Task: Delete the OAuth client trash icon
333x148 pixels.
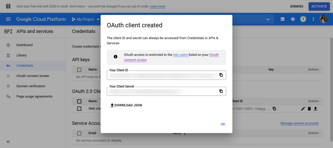Action: point(309,109)
